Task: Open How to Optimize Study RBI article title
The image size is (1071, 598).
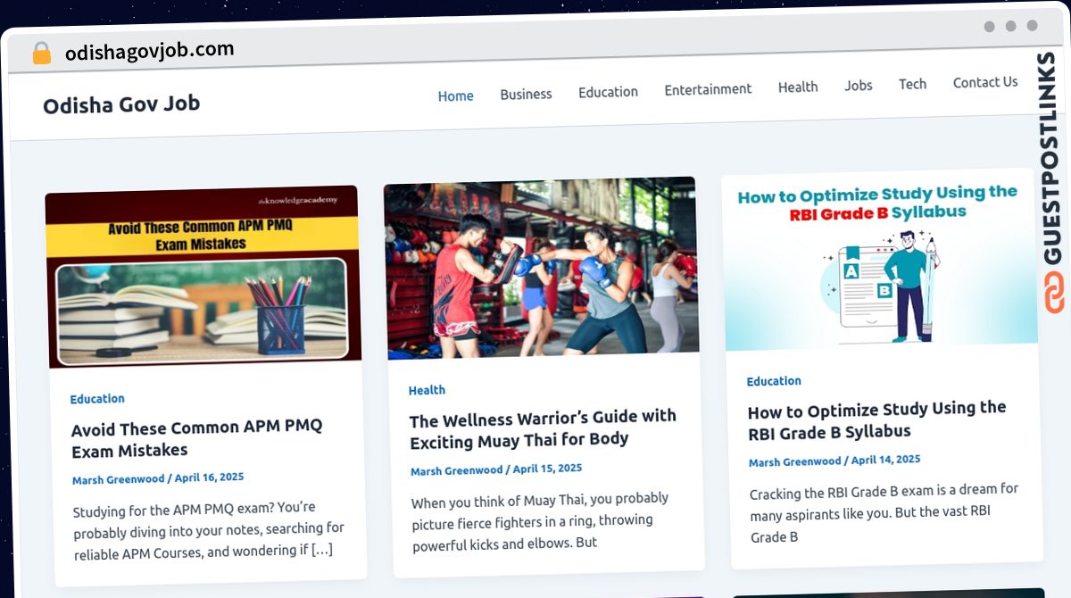Action: pyautogui.click(x=876, y=419)
